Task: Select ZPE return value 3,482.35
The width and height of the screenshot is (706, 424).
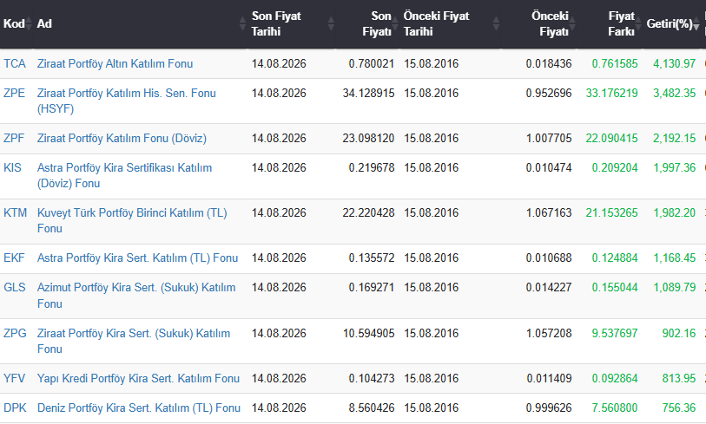Action: point(675,93)
